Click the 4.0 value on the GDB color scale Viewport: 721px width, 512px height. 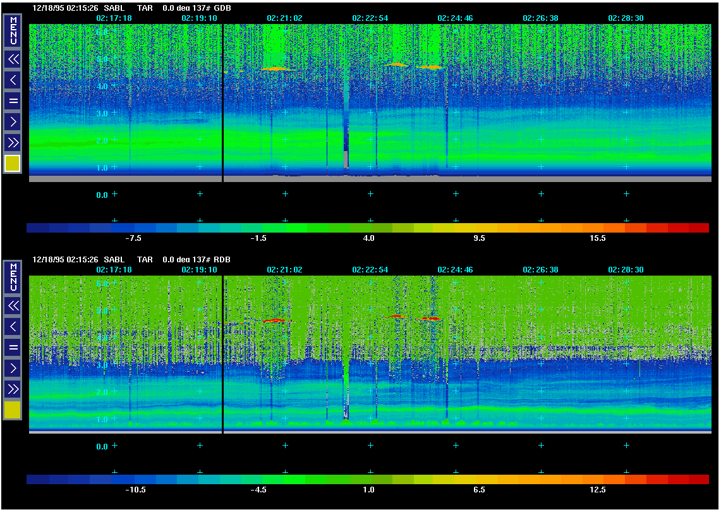[368, 238]
